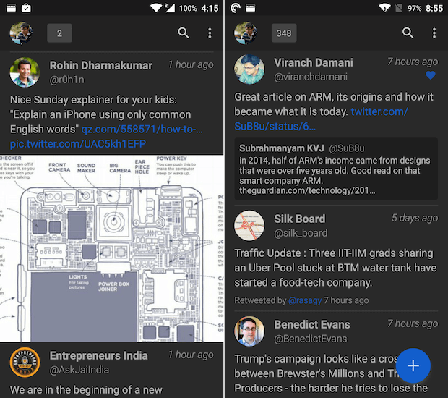448x398 pixels.
Task: Tap '7 hours ago' on Viranch Damani's tweet
Action: pos(413,62)
